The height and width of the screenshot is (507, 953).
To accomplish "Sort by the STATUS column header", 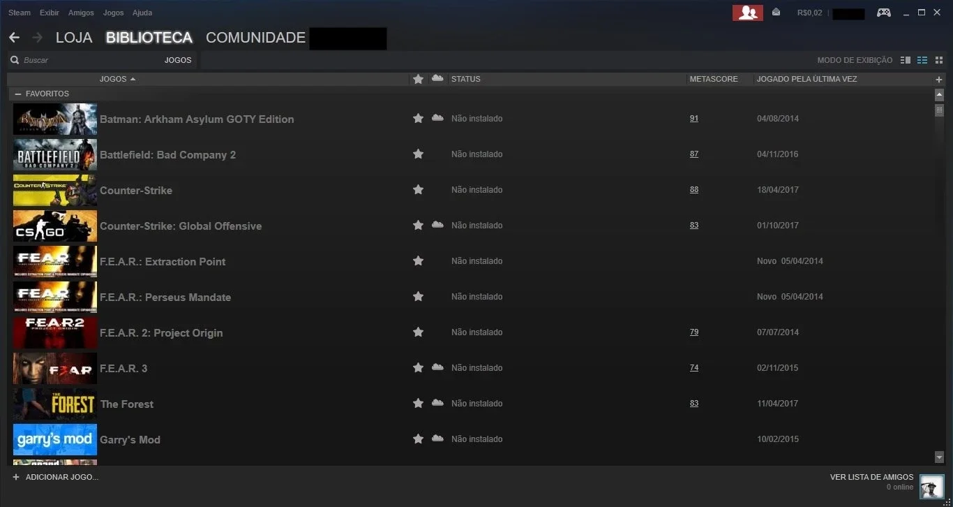I will click(x=466, y=79).
